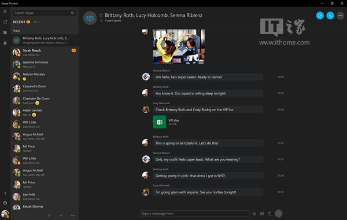This screenshot has width=347, height=220.
Task: Open the hamburger menu in the sidebar
Action: [x=5, y=12]
